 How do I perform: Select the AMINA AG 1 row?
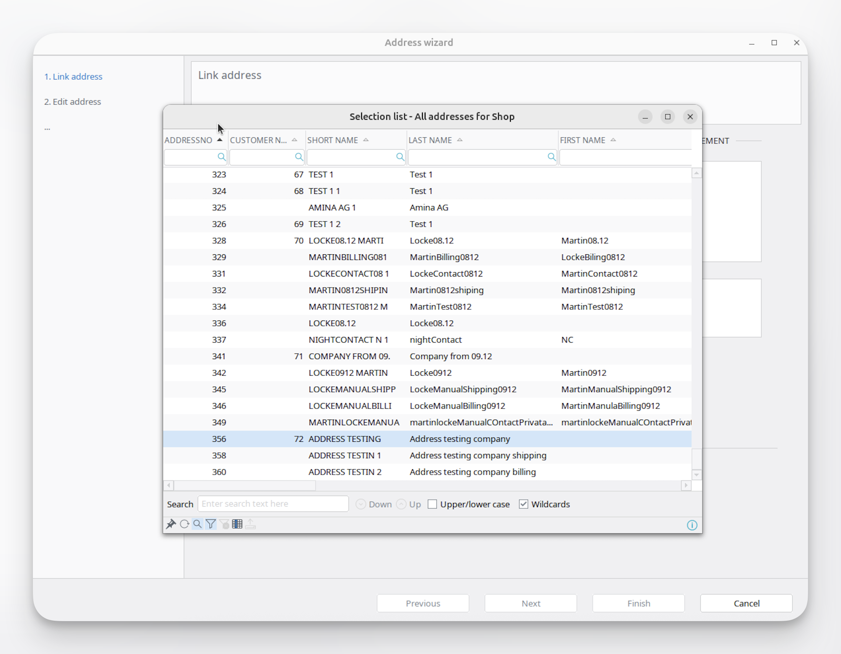click(332, 207)
